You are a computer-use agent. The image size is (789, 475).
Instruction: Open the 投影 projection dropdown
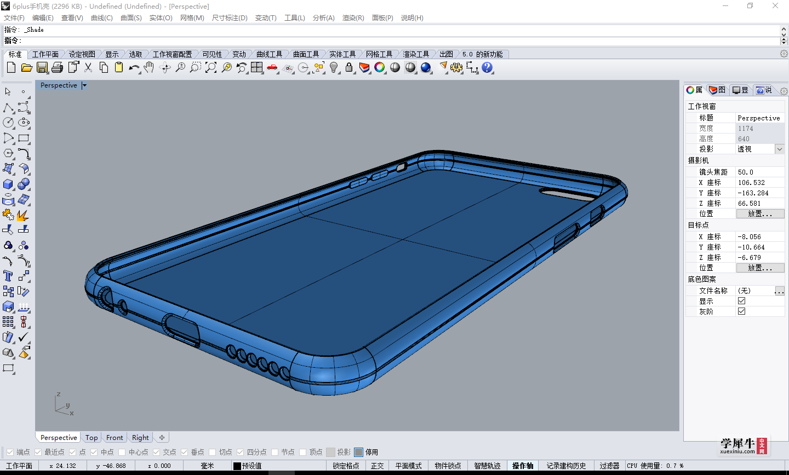pos(780,149)
